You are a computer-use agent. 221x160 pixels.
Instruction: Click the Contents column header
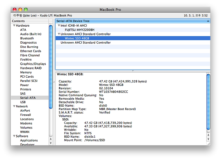30,21
